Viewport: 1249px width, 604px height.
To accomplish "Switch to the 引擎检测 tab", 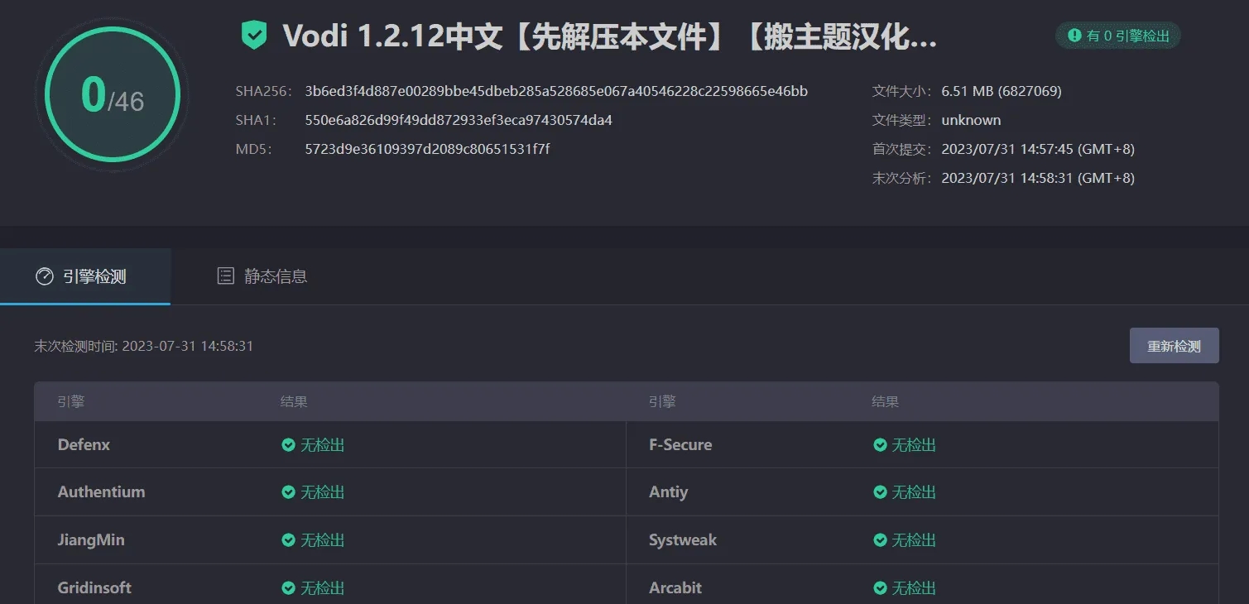I will coord(85,276).
